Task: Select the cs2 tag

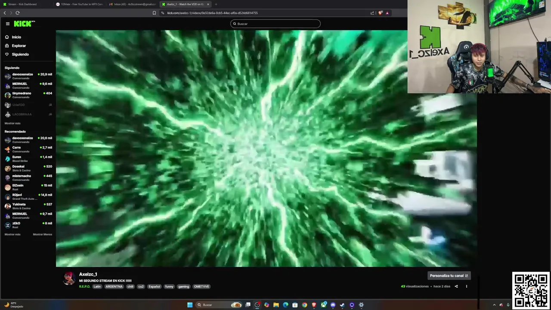Action: point(141,286)
